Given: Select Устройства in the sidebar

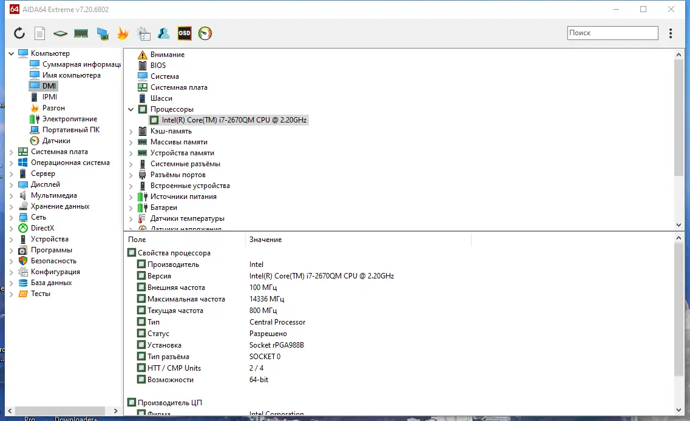Looking at the screenshot, I should point(49,239).
